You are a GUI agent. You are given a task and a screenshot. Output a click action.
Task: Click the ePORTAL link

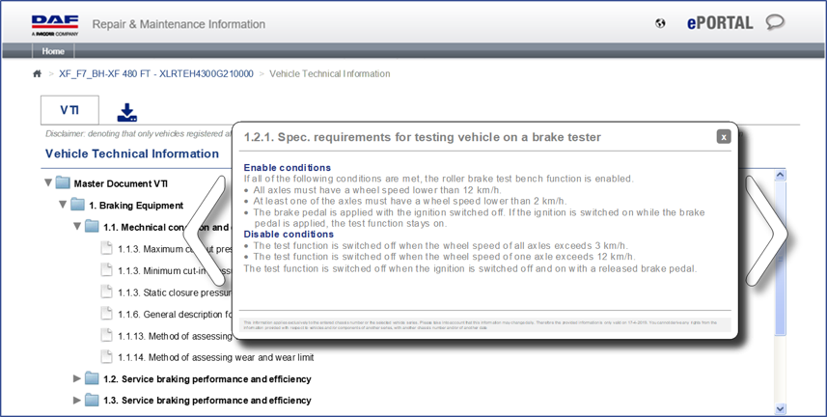[720, 23]
